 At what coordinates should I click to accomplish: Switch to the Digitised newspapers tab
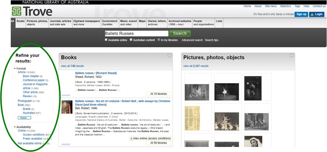pyautogui.click(x=86, y=23)
